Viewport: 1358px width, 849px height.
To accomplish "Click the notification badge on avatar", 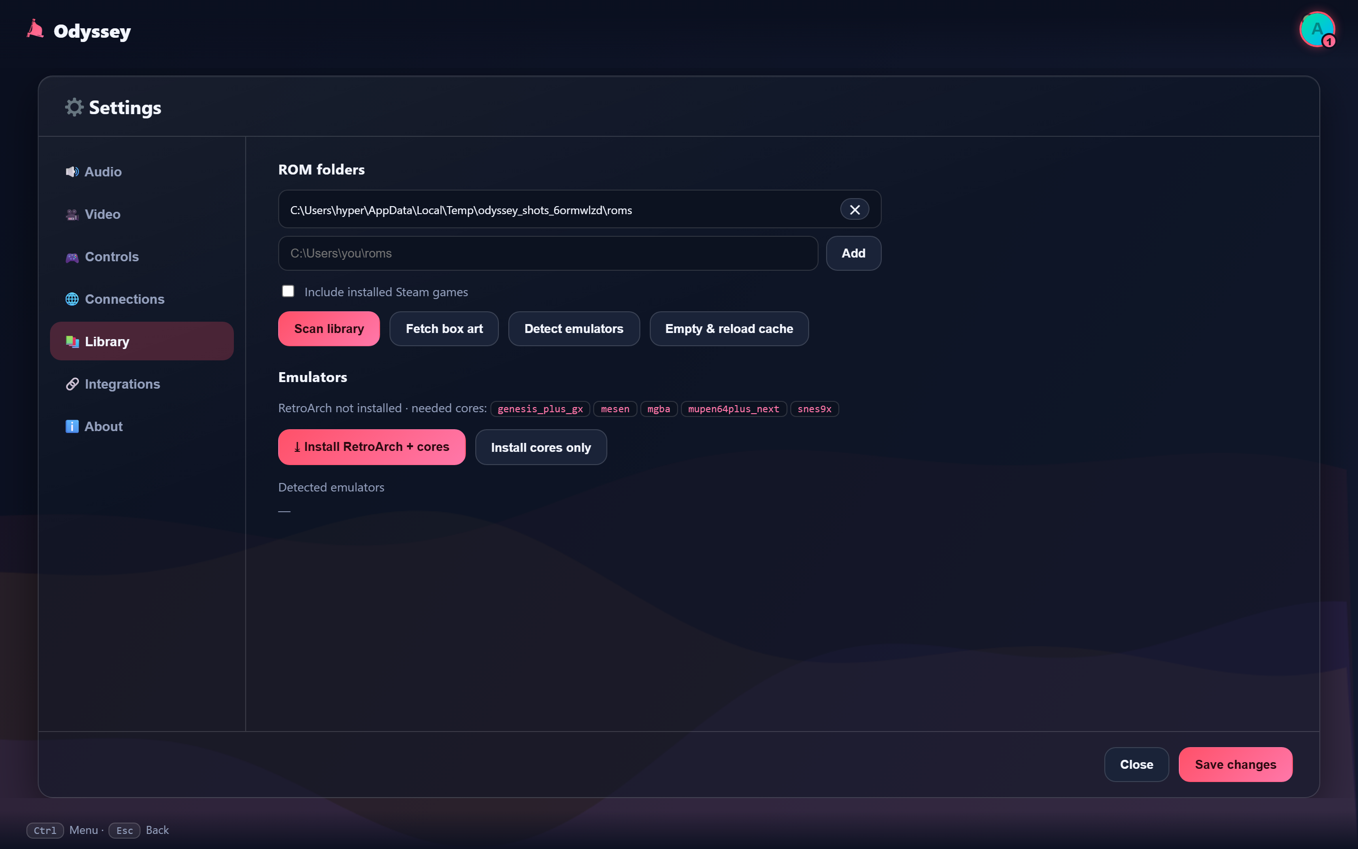I will click(x=1328, y=41).
